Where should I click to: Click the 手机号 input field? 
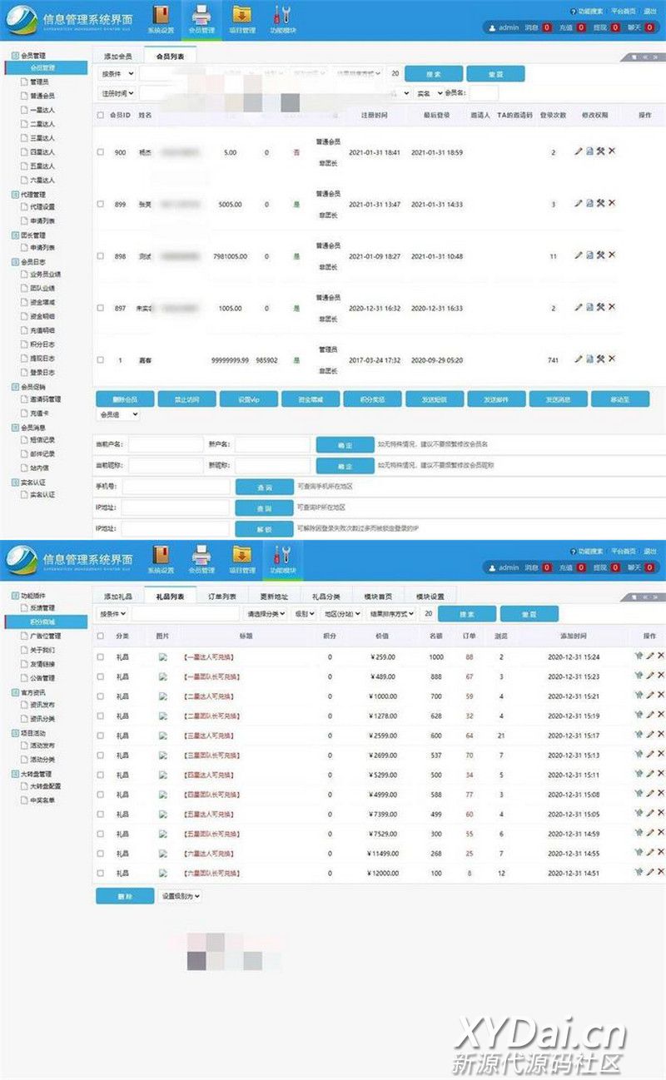(x=176, y=487)
